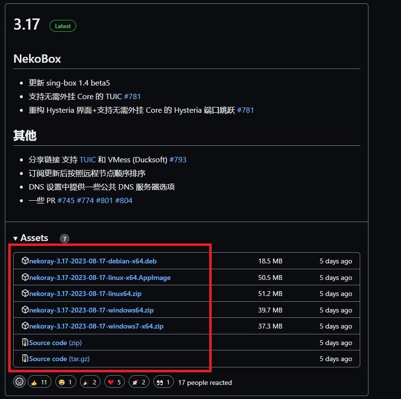Click package icon beside windows64.zip

pos(25,310)
